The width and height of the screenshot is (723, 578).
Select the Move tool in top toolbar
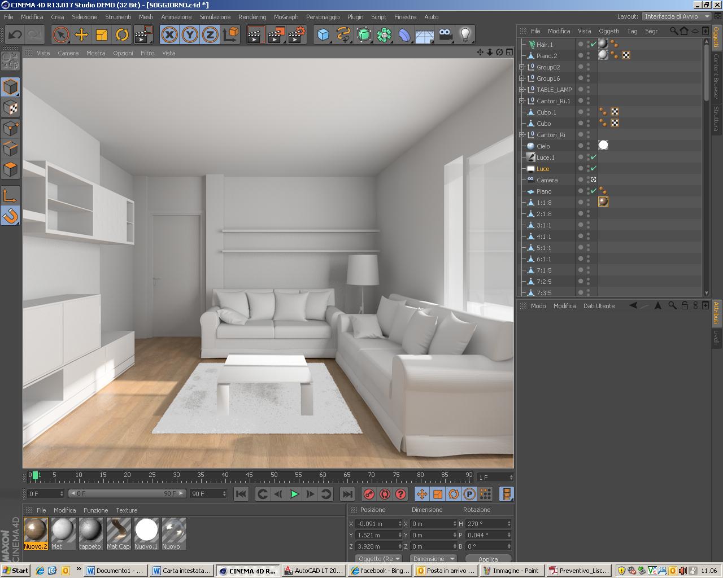(x=81, y=35)
